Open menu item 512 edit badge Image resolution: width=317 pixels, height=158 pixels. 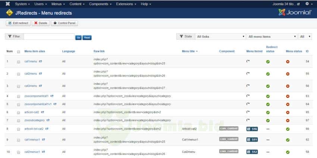tap(252, 152)
